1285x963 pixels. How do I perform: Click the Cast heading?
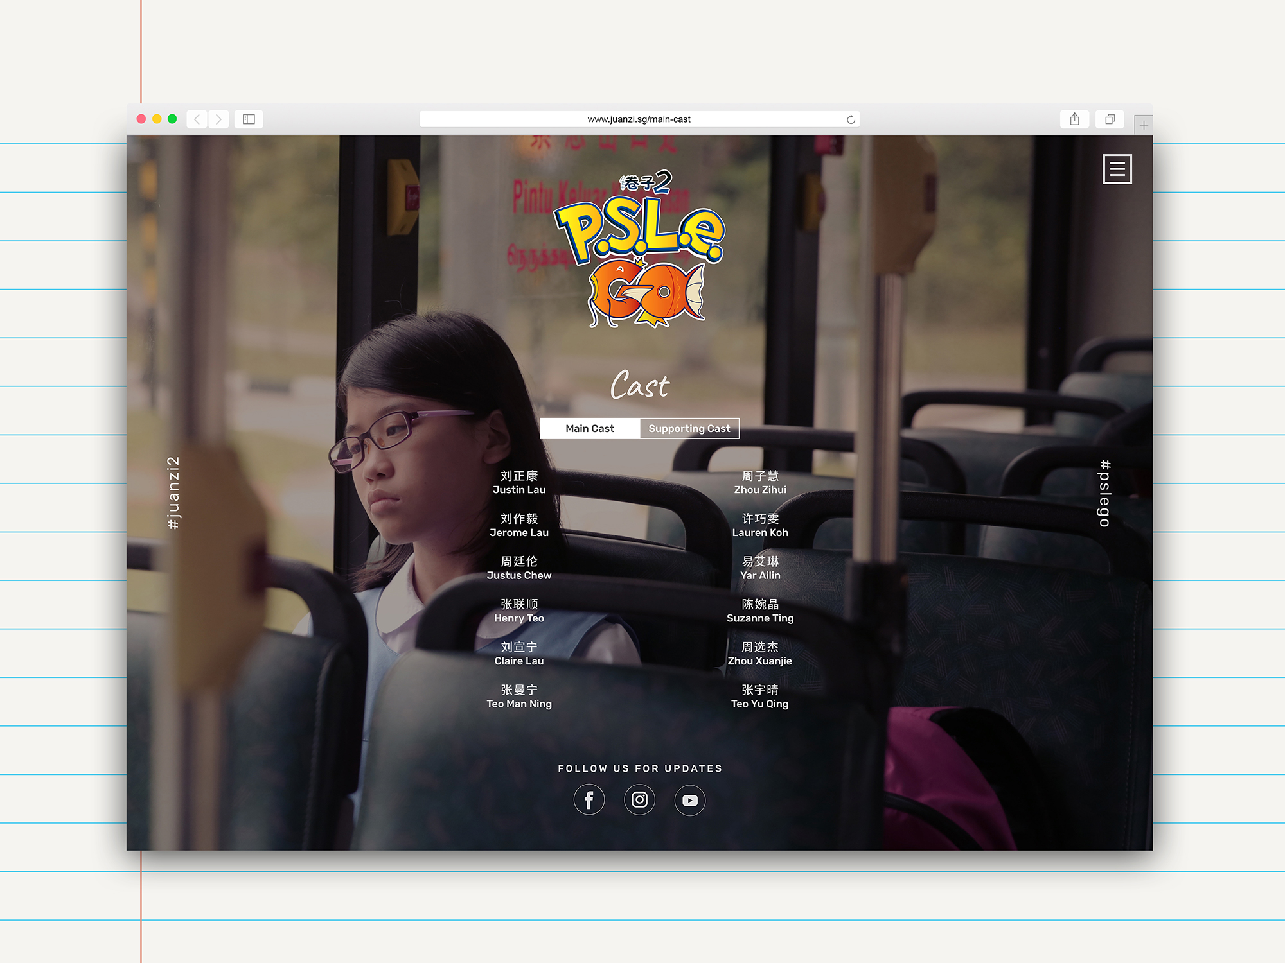click(x=639, y=385)
